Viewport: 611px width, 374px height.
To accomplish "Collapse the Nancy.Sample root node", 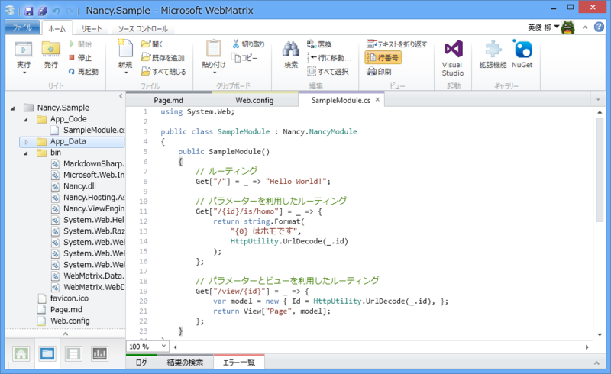I will coord(13,108).
